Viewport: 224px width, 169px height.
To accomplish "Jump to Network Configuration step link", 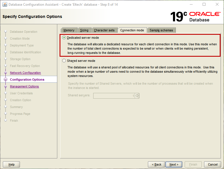I will point(25,73).
